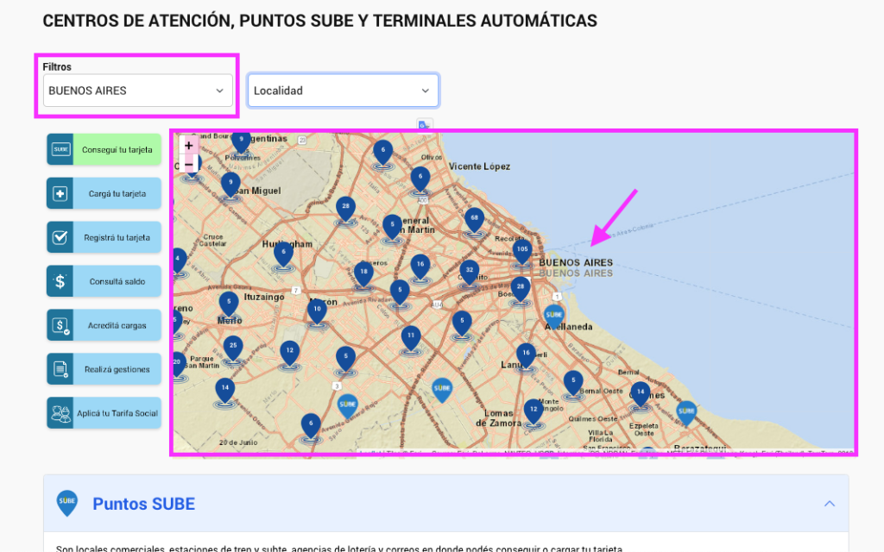The image size is (884, 552).
Task: Click the 16 marker over Lanús
Action: 526,357
